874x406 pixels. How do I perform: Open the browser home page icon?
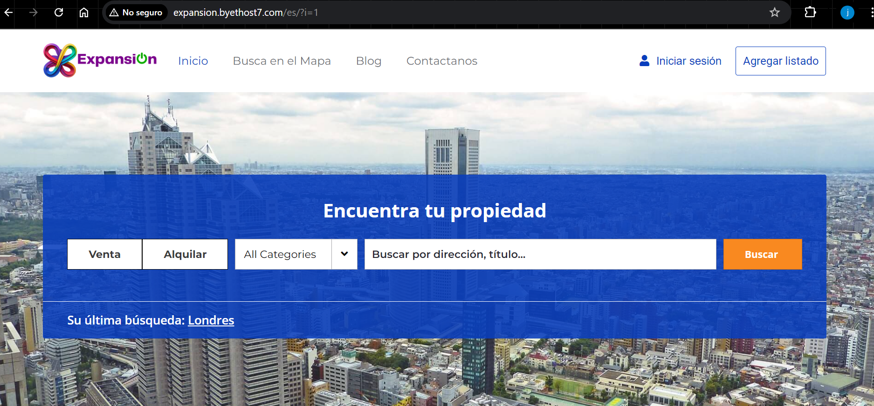[x=84, y=13]
